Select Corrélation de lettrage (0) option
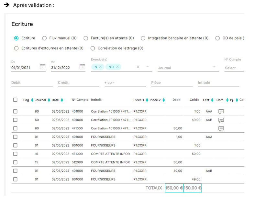Viewport: 266px width, 198px height. (x=93, y=48)
